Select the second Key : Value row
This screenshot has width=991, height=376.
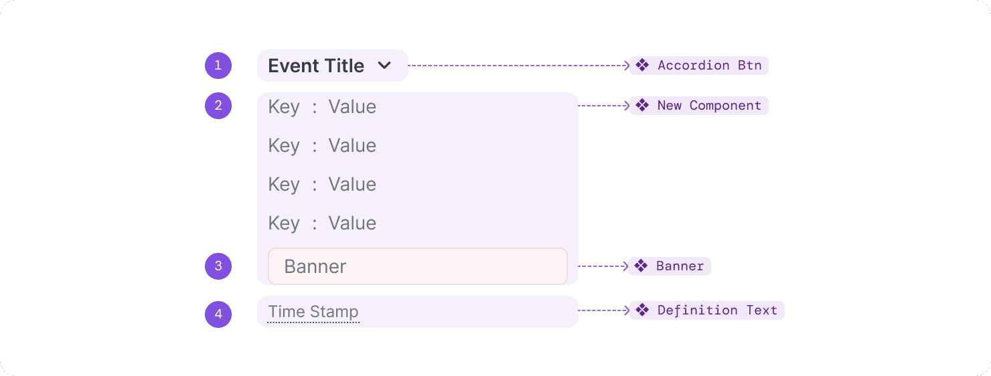pyautogui.click(x=322, y=146)
